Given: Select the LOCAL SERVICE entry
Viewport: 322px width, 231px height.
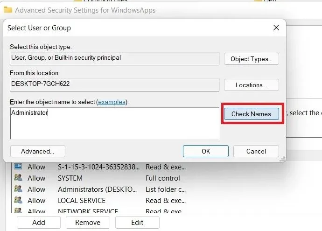Looking at the screenshot, I should (x=101, y=200).
